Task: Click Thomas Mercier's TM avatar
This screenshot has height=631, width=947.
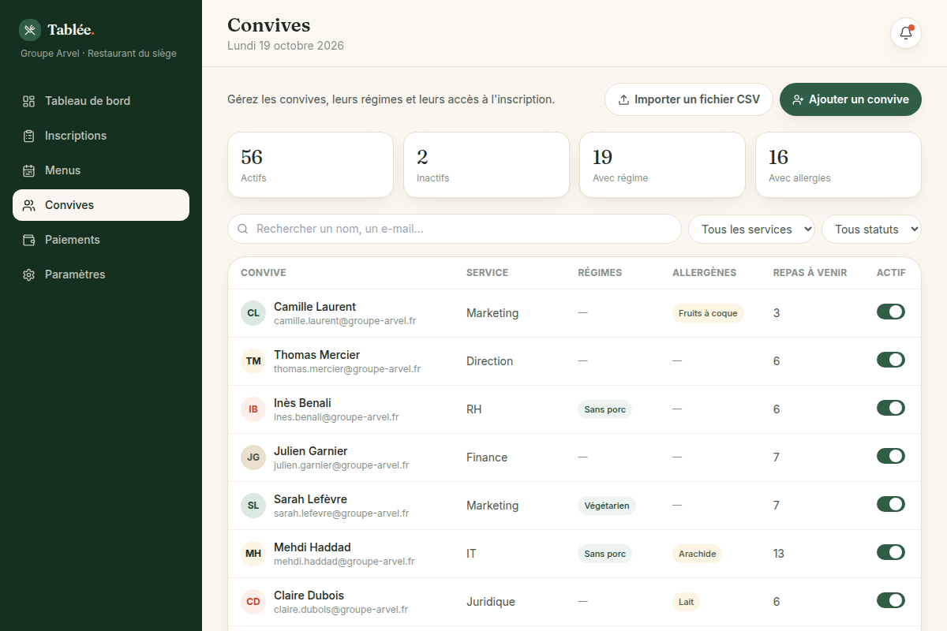Action: pos(253,361)
